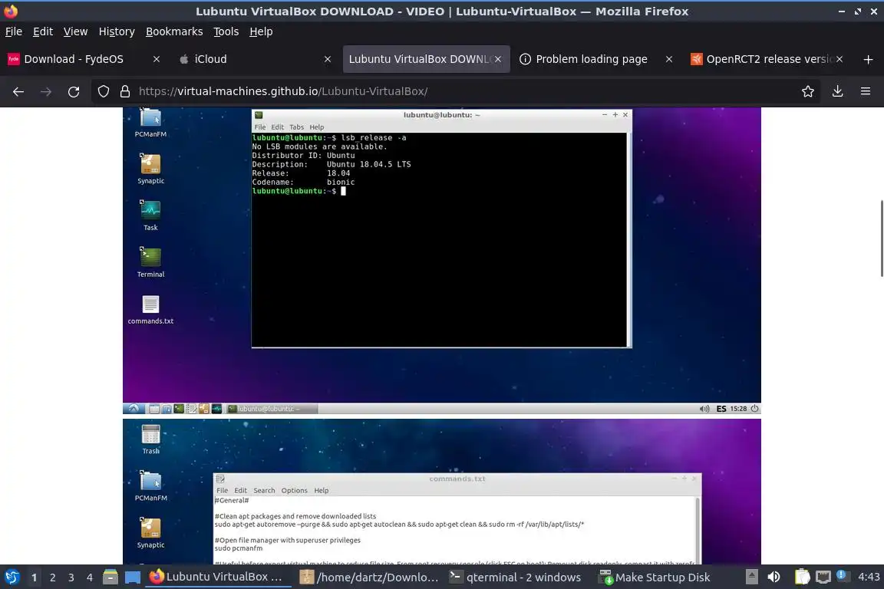
Task: Open the Bookmarks menu
Action: tap(174, 31)
